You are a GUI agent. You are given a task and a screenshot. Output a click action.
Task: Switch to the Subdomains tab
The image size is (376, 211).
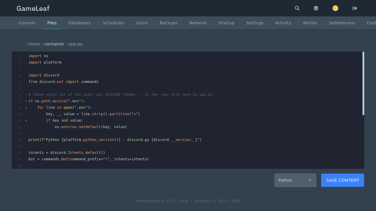(x=342, y=23)
